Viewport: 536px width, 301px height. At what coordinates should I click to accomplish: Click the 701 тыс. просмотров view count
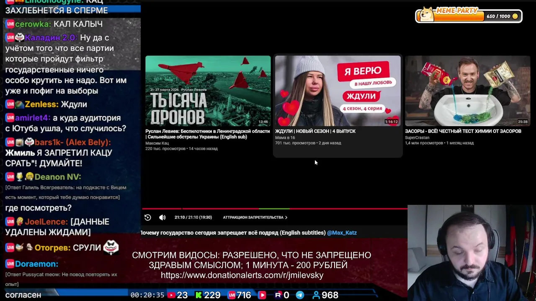coord(295,143)
